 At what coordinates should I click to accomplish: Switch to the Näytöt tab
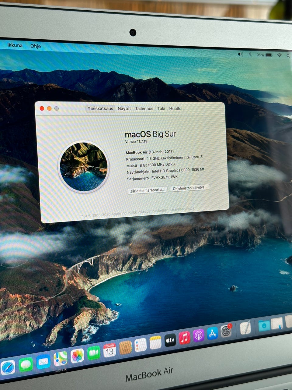click(124, 108)
